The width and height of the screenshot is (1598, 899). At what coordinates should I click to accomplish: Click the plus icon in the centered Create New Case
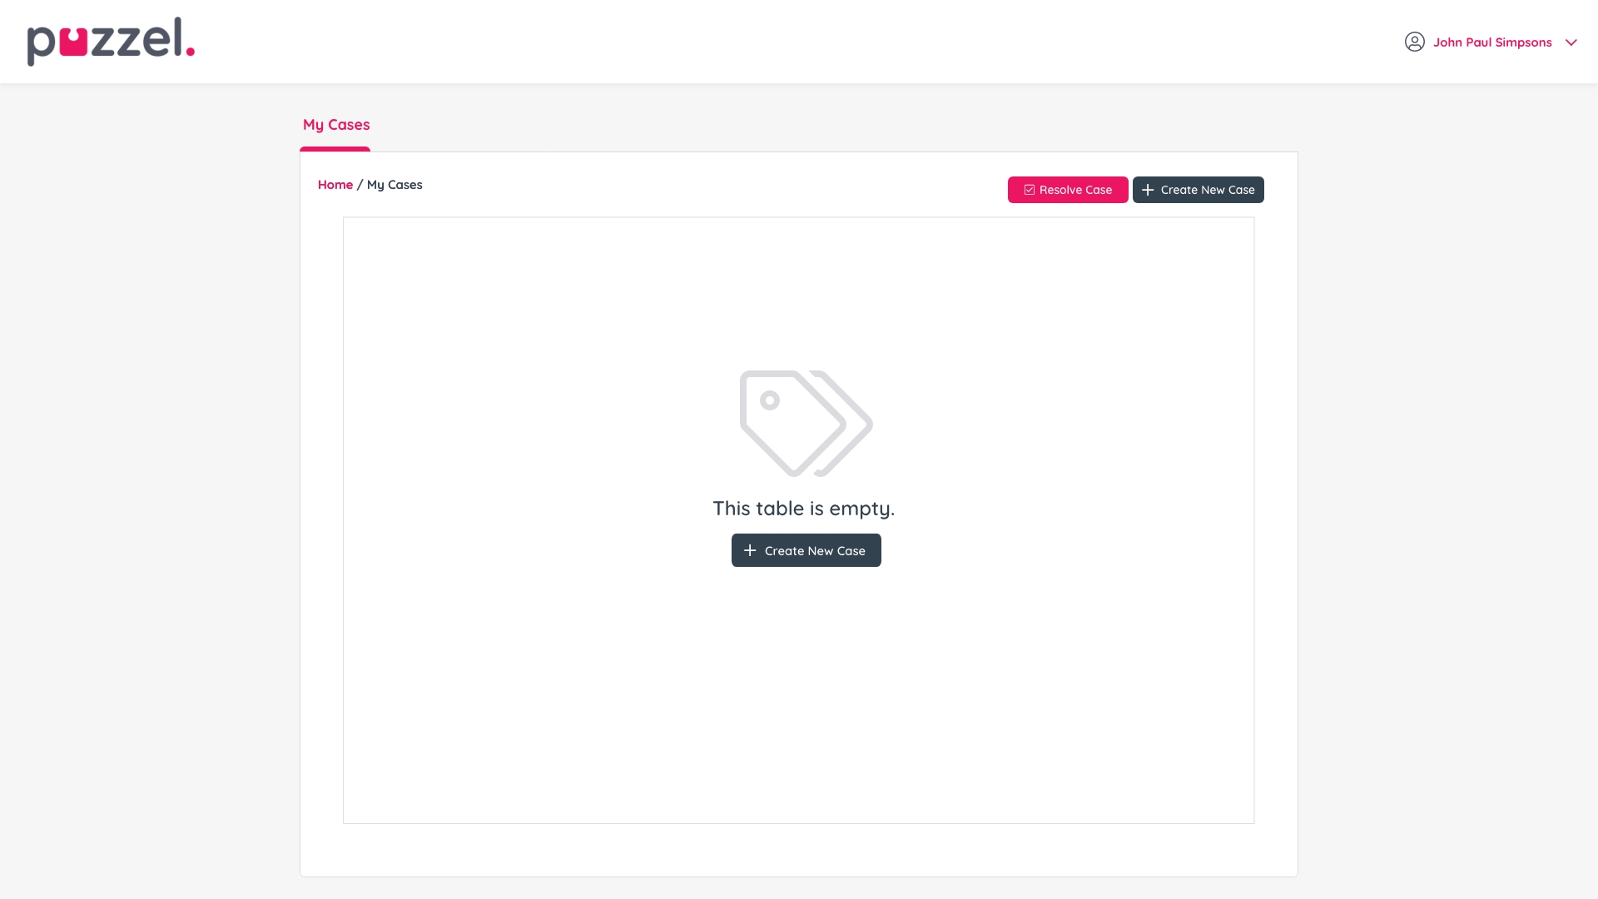749,550
